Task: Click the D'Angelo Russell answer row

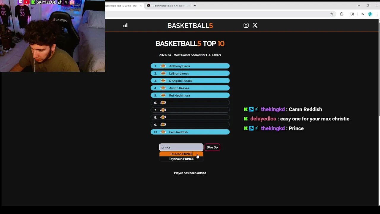Action: [190, 81]
